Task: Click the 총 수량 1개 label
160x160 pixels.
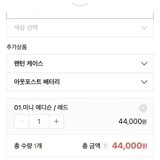Action: coord(28,146)
